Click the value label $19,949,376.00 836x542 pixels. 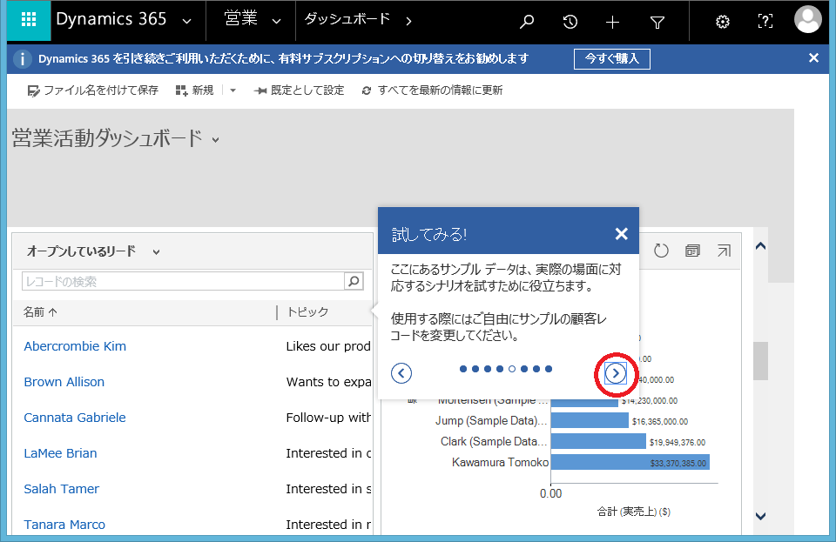tap(678, 443)
